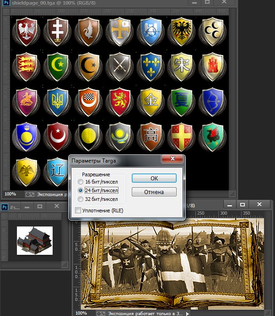The height and width of the screenshot is (316, 275).
Task: Click the exposure icon in top document status bar
Action: (30, 195)
